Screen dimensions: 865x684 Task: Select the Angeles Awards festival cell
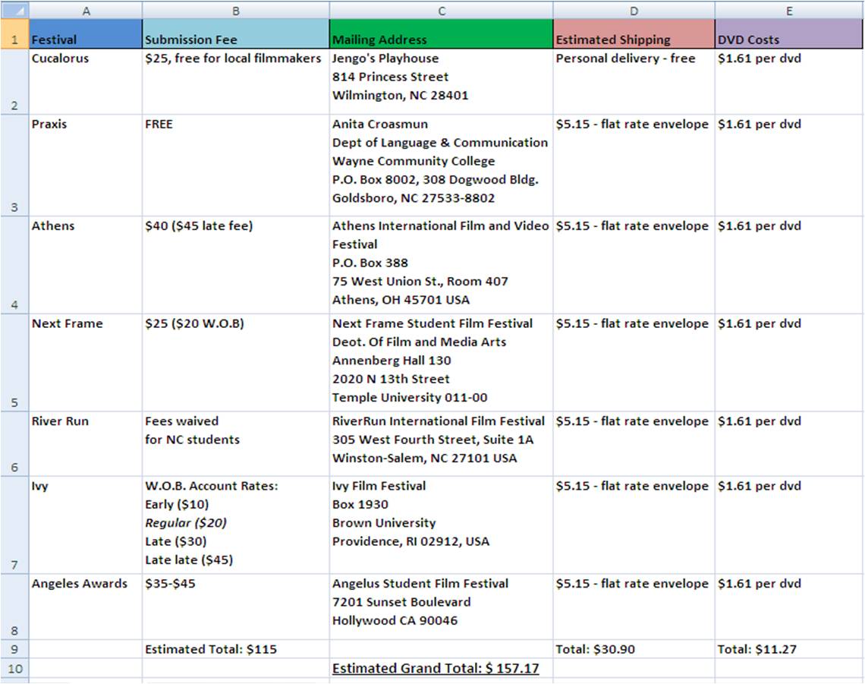pos(86,607)
